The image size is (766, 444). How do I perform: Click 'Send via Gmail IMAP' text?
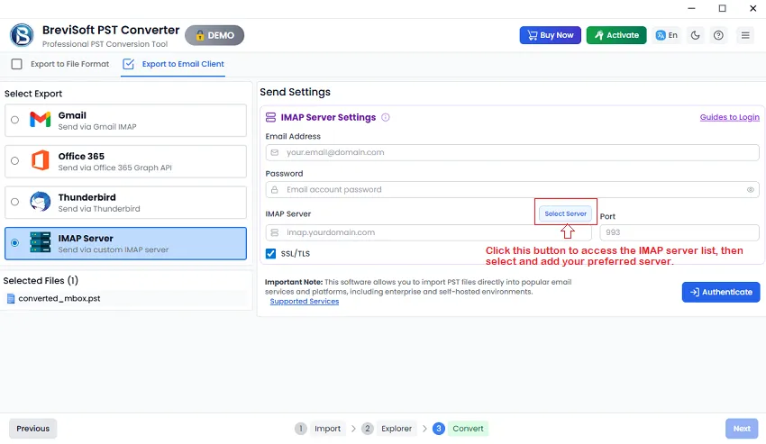(97, 126)
